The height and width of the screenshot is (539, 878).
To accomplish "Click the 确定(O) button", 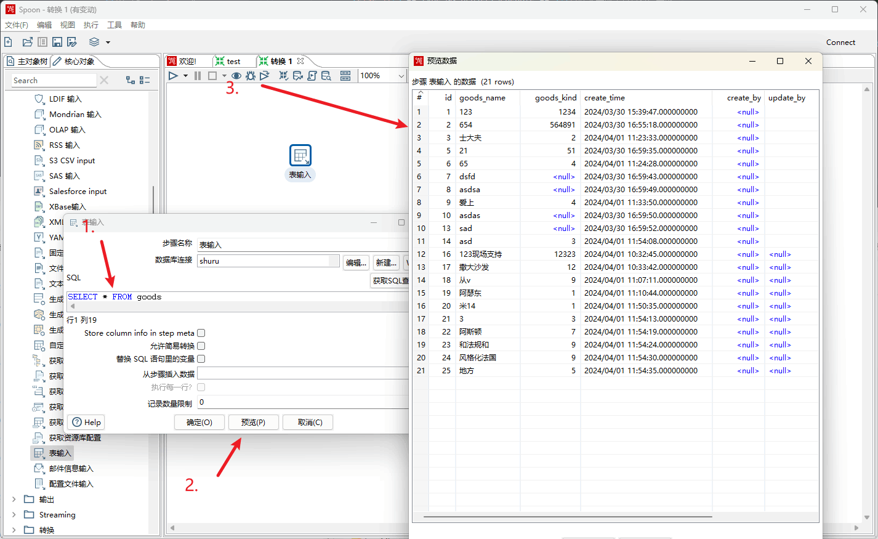I will [x=199, y=422].
